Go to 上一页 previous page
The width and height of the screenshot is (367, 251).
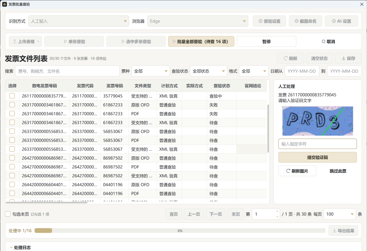[194, 214]
